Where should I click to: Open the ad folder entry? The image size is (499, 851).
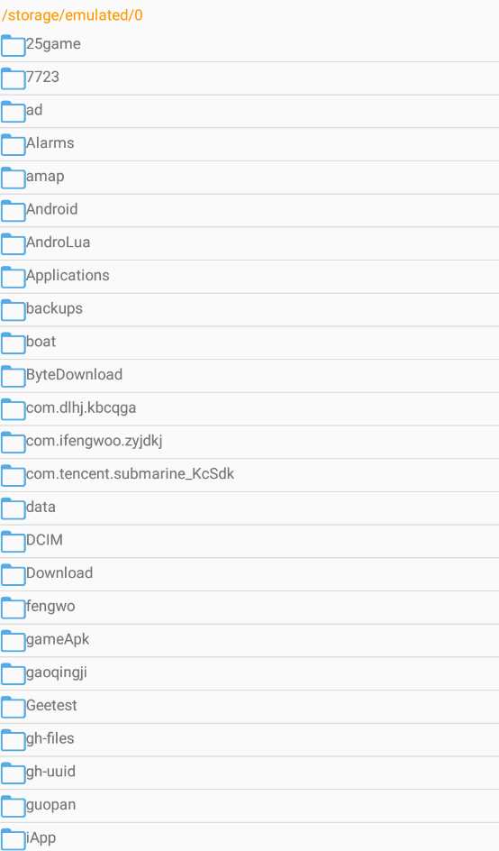[x=249, y=111]
